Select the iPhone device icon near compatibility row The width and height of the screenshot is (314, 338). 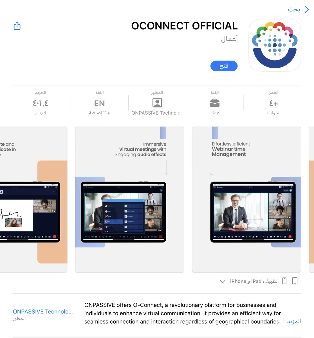tap(284, 281)
